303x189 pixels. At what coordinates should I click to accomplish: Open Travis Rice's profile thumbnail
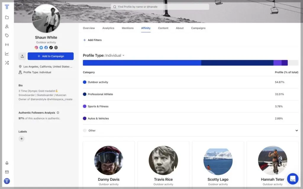click(163, 160)
